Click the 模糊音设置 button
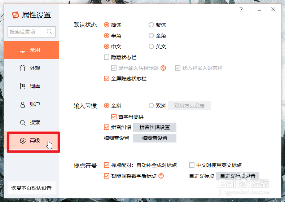 (155, 138)
